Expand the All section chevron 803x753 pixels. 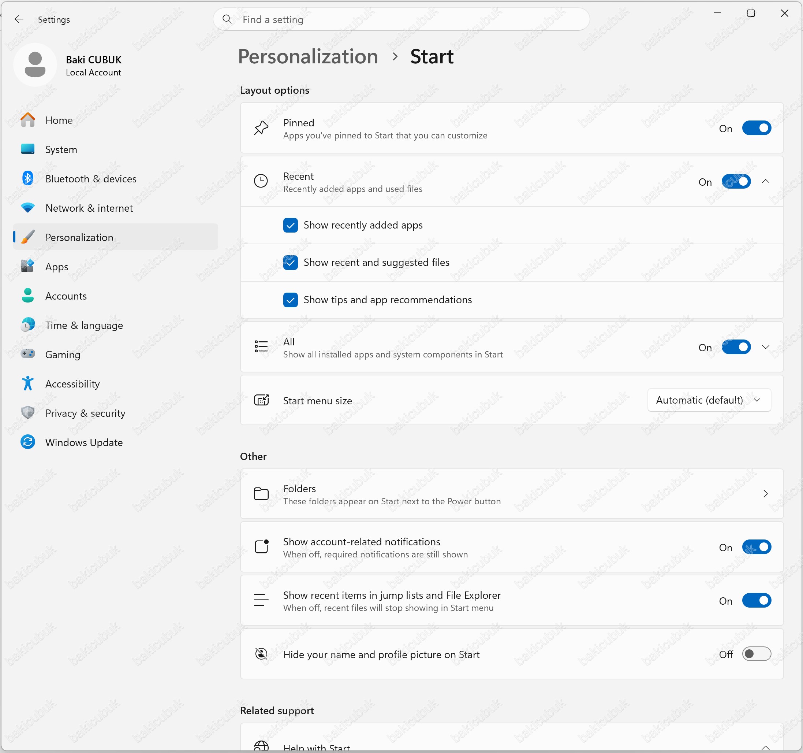(765, 347)
